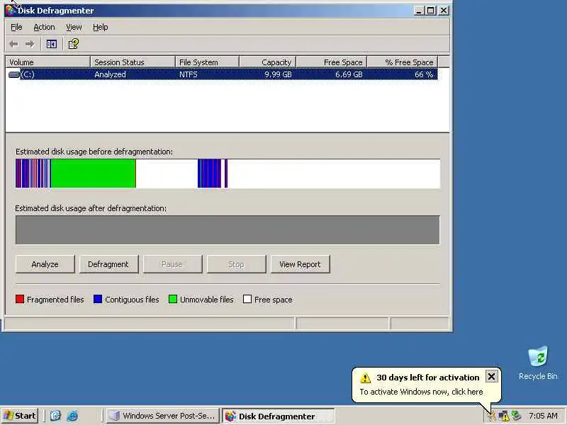Select the C: drive icon
The image size is (567, 425).
point(13,74)
